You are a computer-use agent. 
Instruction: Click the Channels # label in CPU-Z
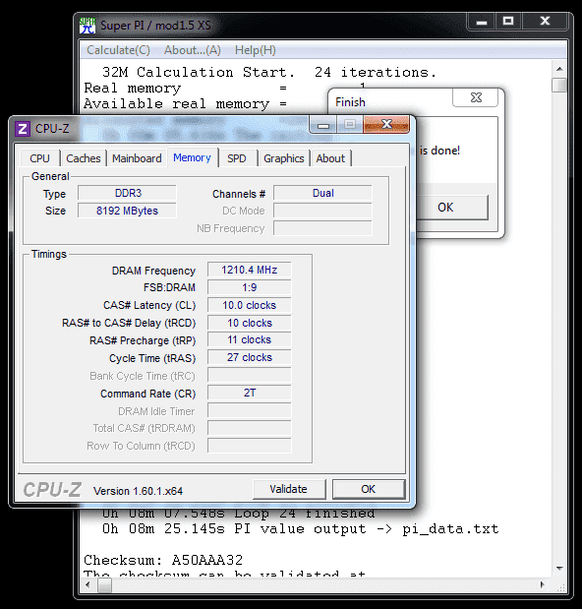pos(239,194)
